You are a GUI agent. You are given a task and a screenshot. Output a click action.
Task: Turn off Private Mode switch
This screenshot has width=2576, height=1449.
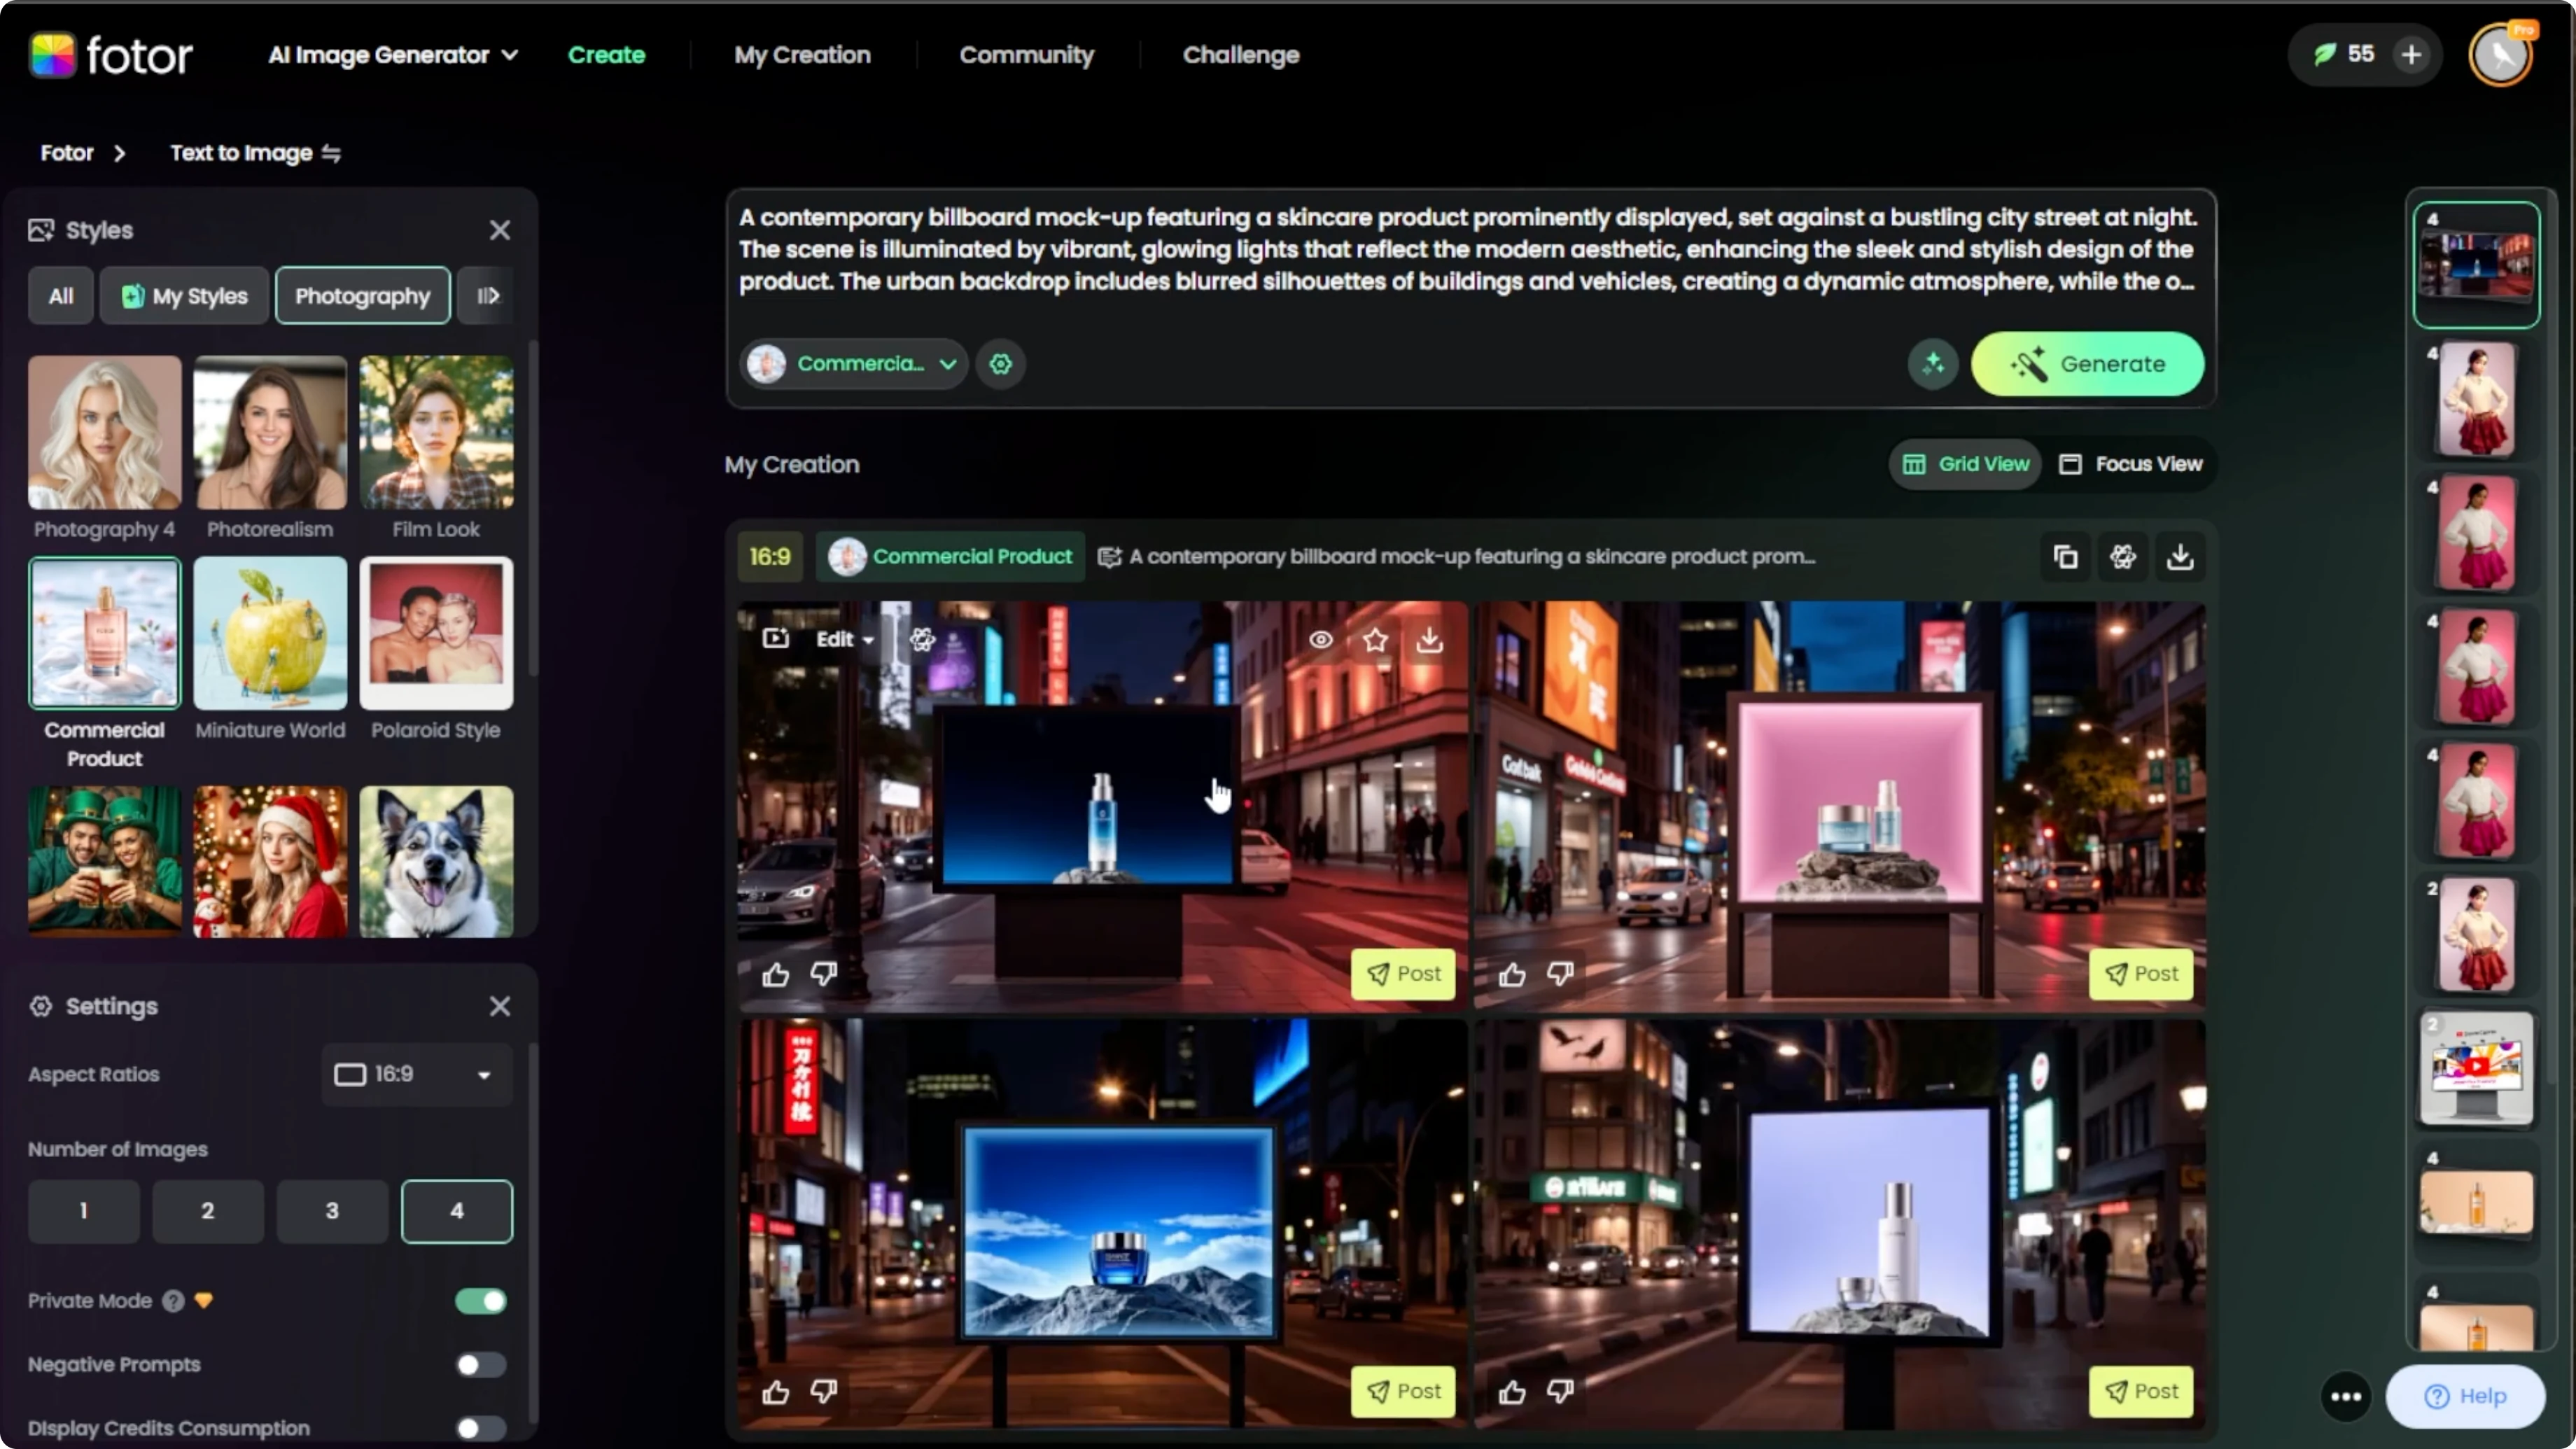pos(481,1301)
